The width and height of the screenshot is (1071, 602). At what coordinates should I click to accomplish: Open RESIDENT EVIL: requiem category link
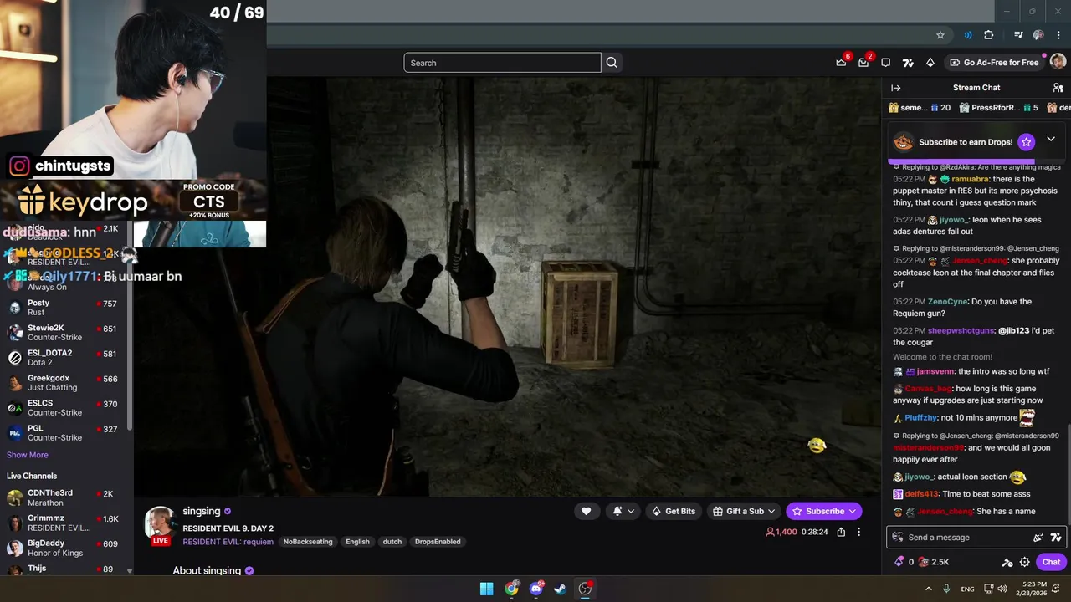click(x=228, y=542)
